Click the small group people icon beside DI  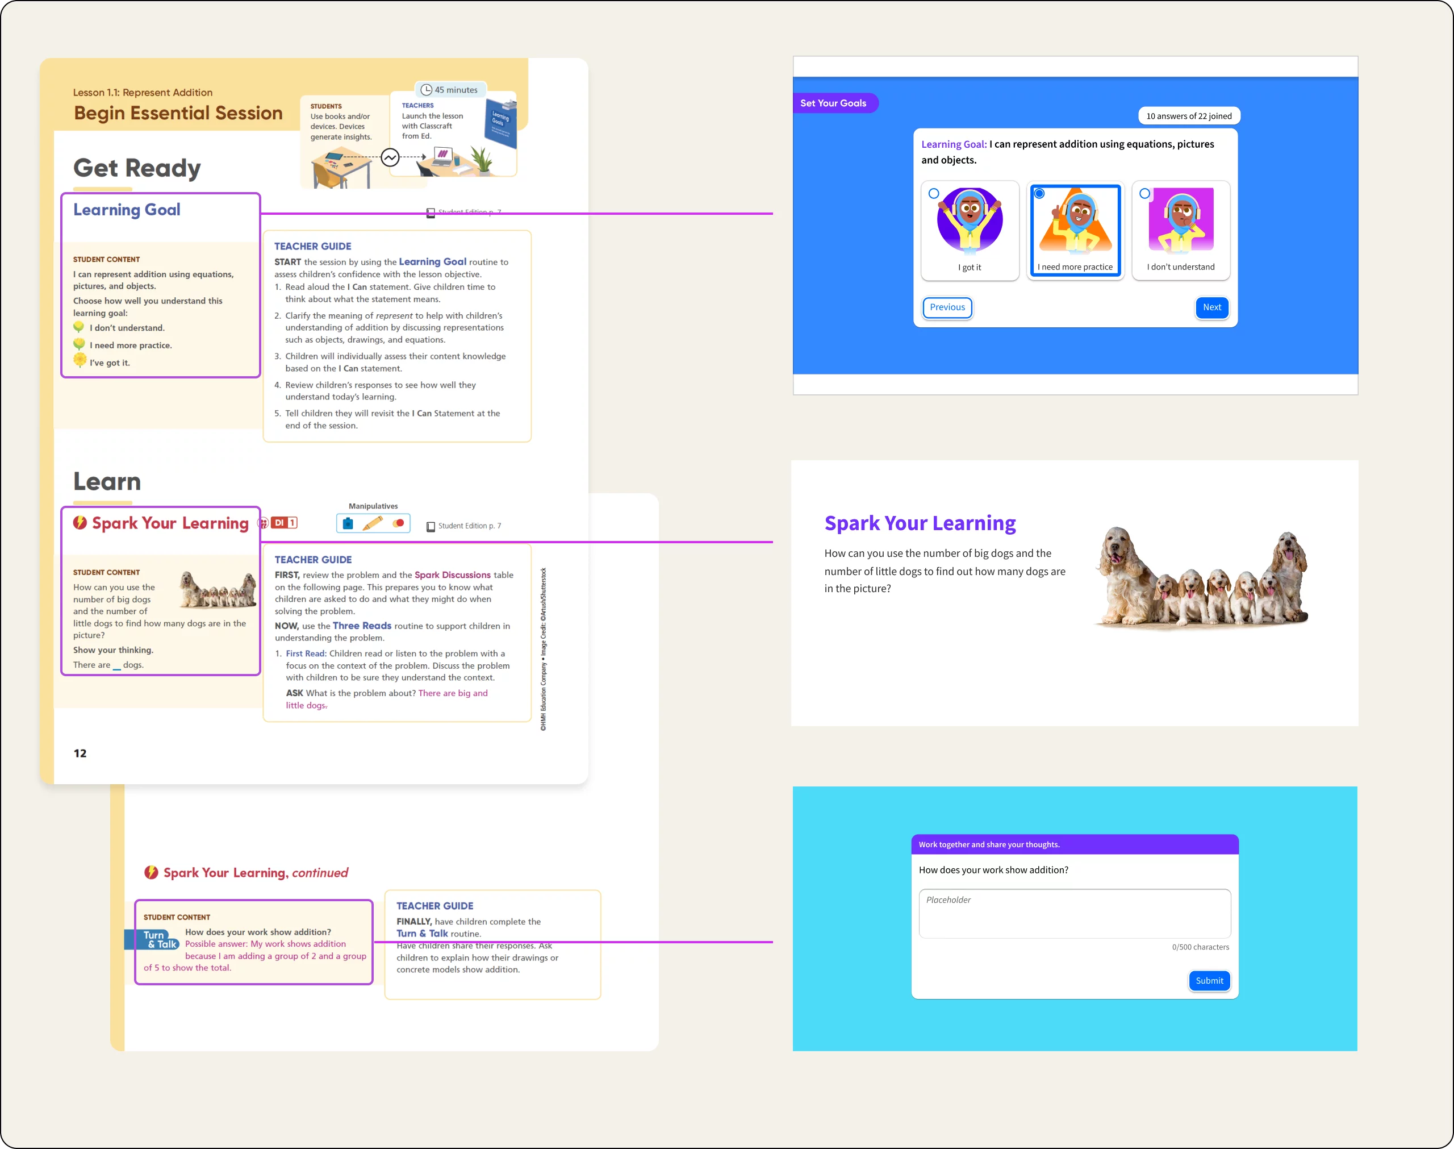tap(264, 523)
